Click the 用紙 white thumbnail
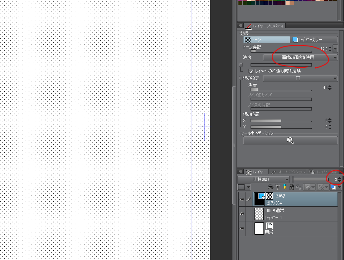 click(259, 229)
